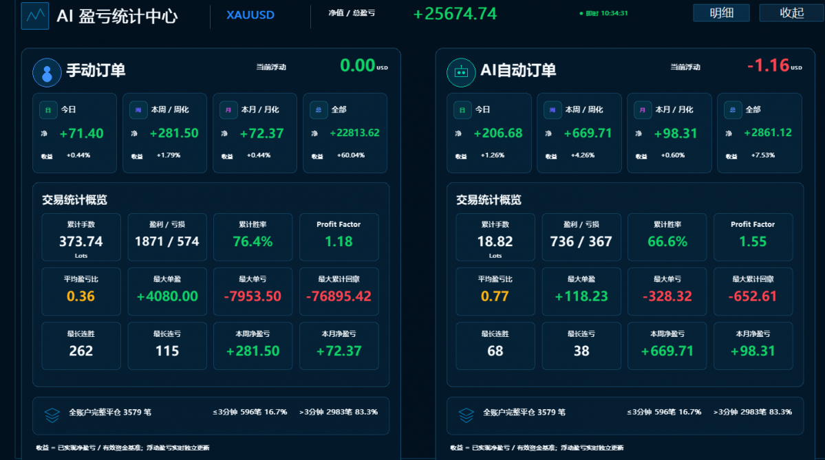825x460 pixels.
Task: Click the timestamp 10:34:31 status
Action: click(x=603, y=13)
